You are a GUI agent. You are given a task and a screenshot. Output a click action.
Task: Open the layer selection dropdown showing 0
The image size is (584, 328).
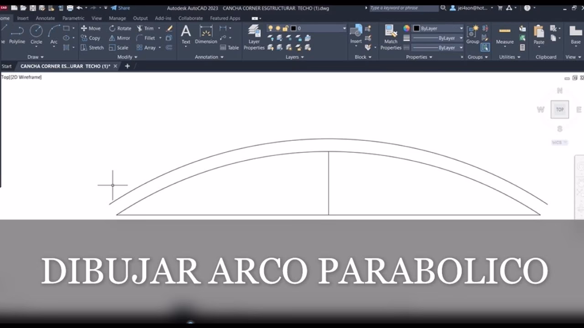pyautogui.click(x=344, y=28)
